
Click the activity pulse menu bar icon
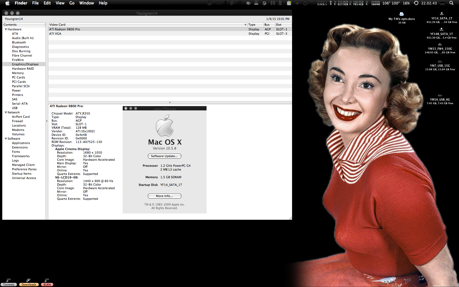click(x=297, y=3)
